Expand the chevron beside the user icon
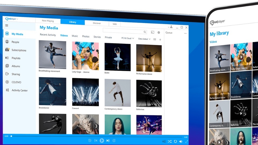258x145 pixels. click(x=169, y=27)
